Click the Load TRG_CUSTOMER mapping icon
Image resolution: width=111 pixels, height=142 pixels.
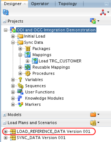pos(35,61)
